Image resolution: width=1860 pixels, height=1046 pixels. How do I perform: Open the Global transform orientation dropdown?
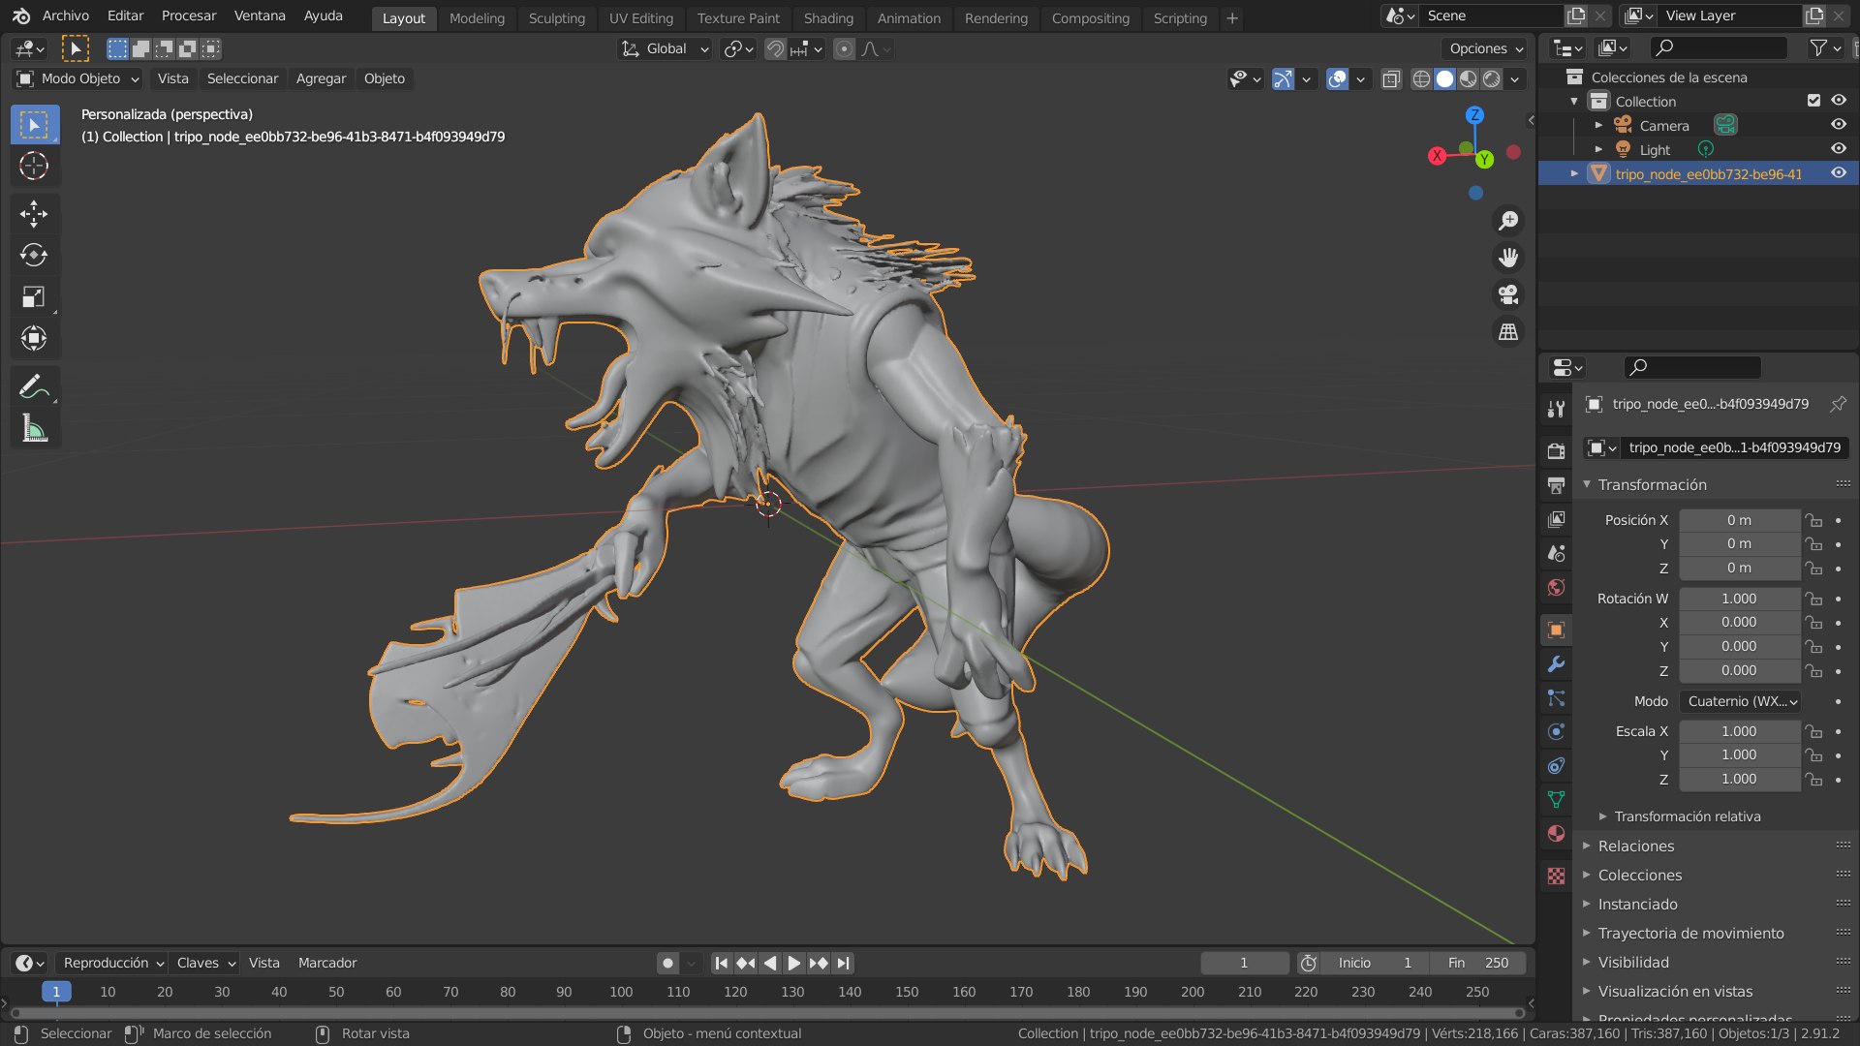pyautogui.click(x=665, y=48)
